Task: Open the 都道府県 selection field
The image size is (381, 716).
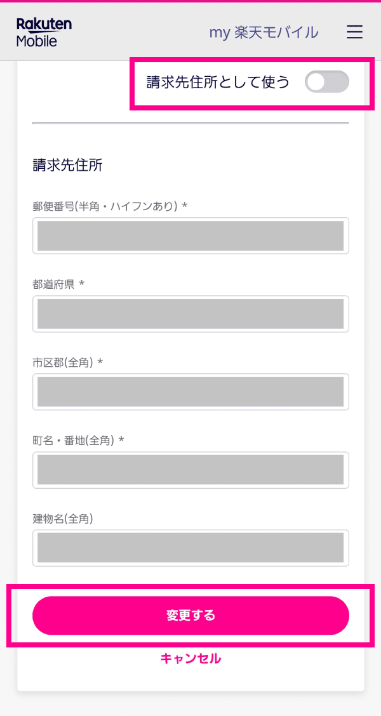Action: (190, 314)
